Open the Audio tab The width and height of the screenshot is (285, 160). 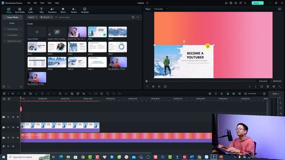(31, 10)
